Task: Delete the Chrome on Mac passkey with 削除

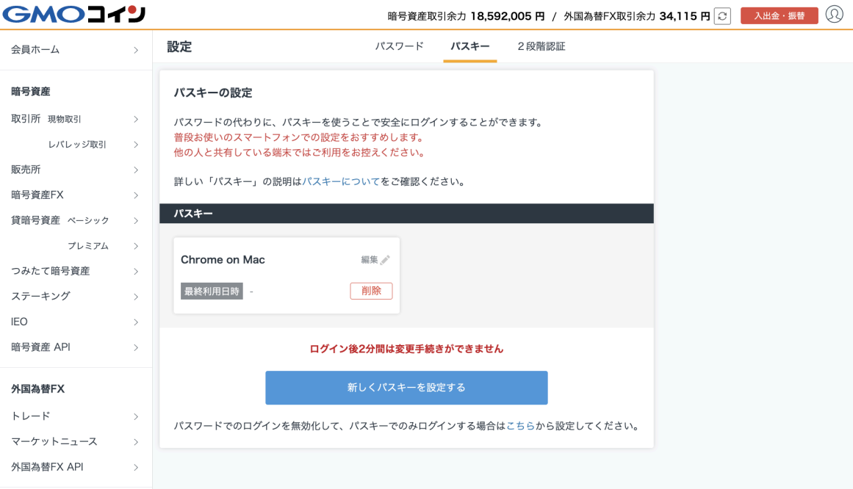Action: [x=371, y=291]
